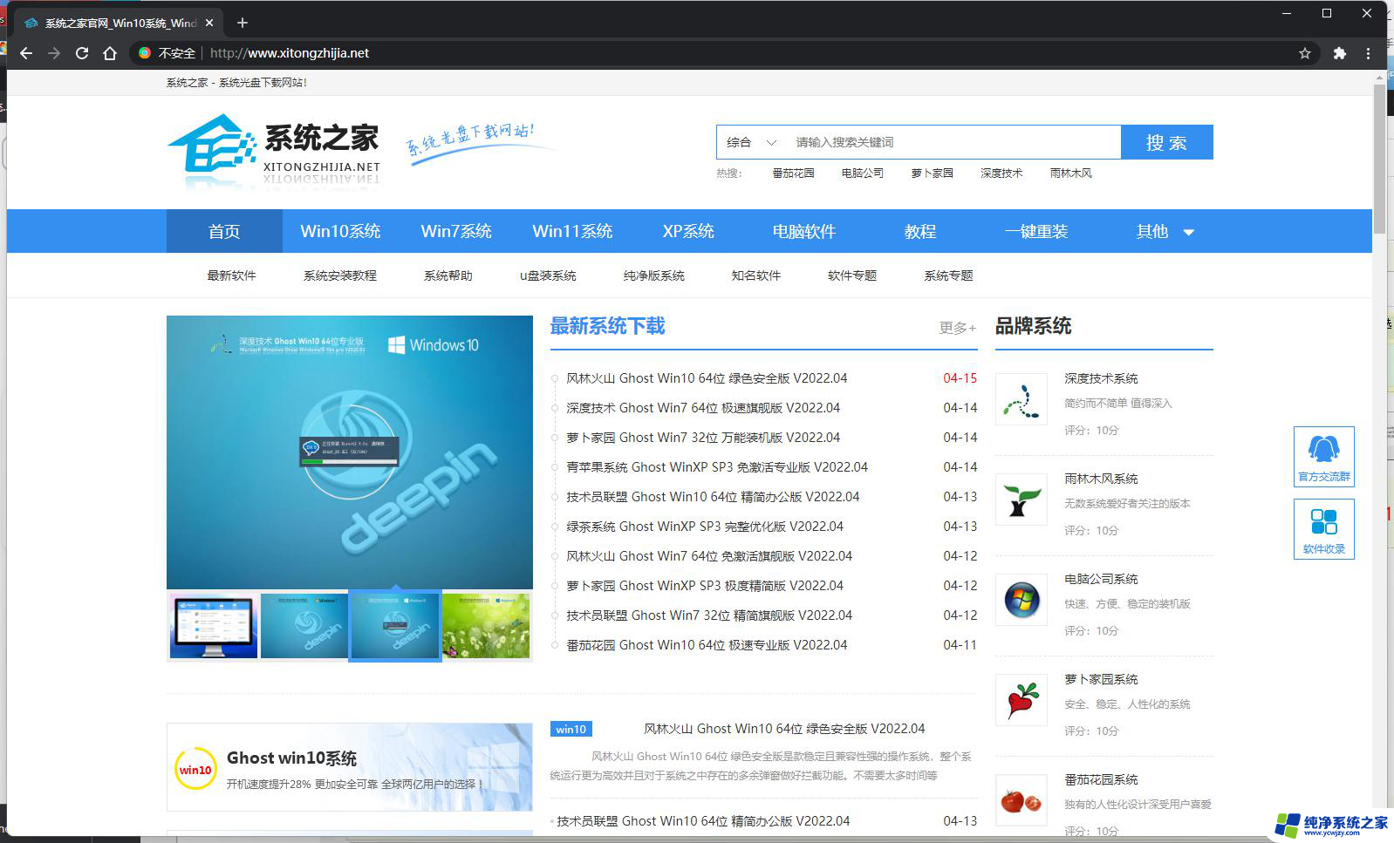Open the 电脑软件 navigation tab

[x=804, y=231]
